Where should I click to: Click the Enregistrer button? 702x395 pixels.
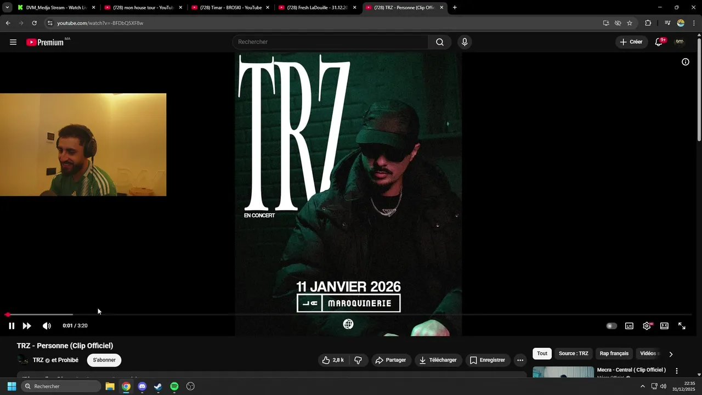pos(488,360)
